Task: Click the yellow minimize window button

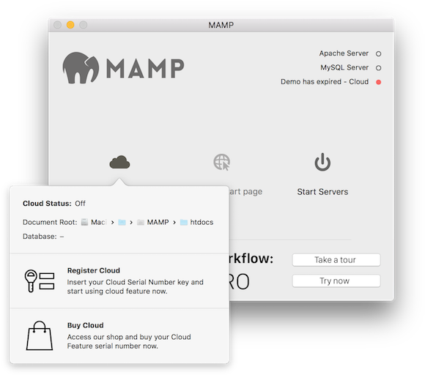Action: (70, 25)
